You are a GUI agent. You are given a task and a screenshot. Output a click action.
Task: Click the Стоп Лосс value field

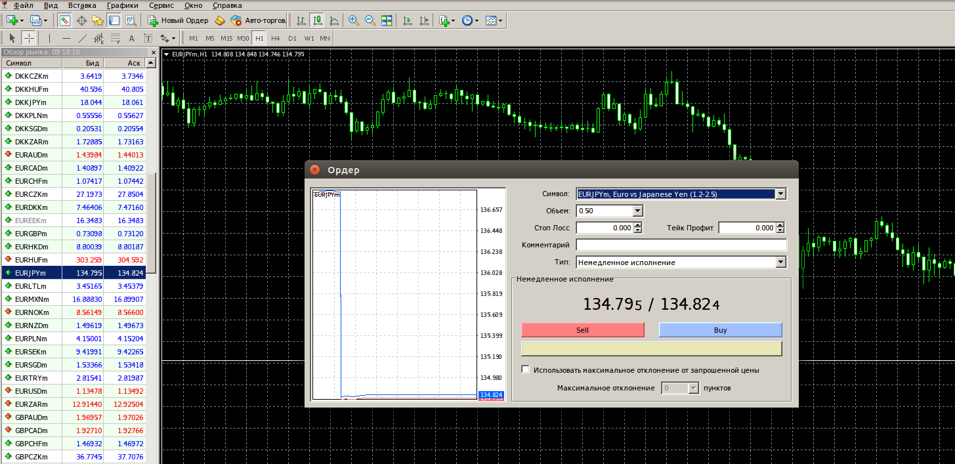[605, 228]
